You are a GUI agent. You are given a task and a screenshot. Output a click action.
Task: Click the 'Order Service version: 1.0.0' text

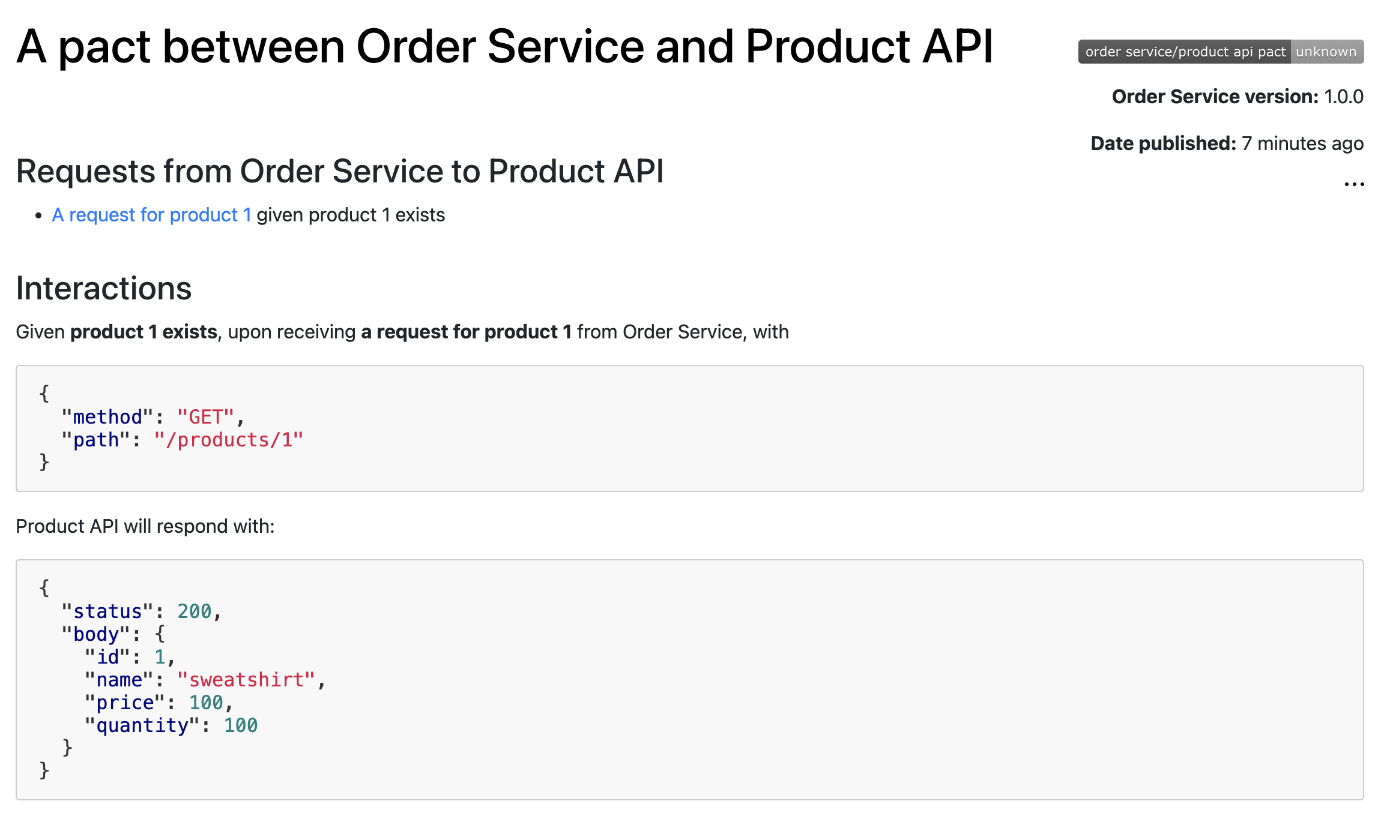[1237, 97]
